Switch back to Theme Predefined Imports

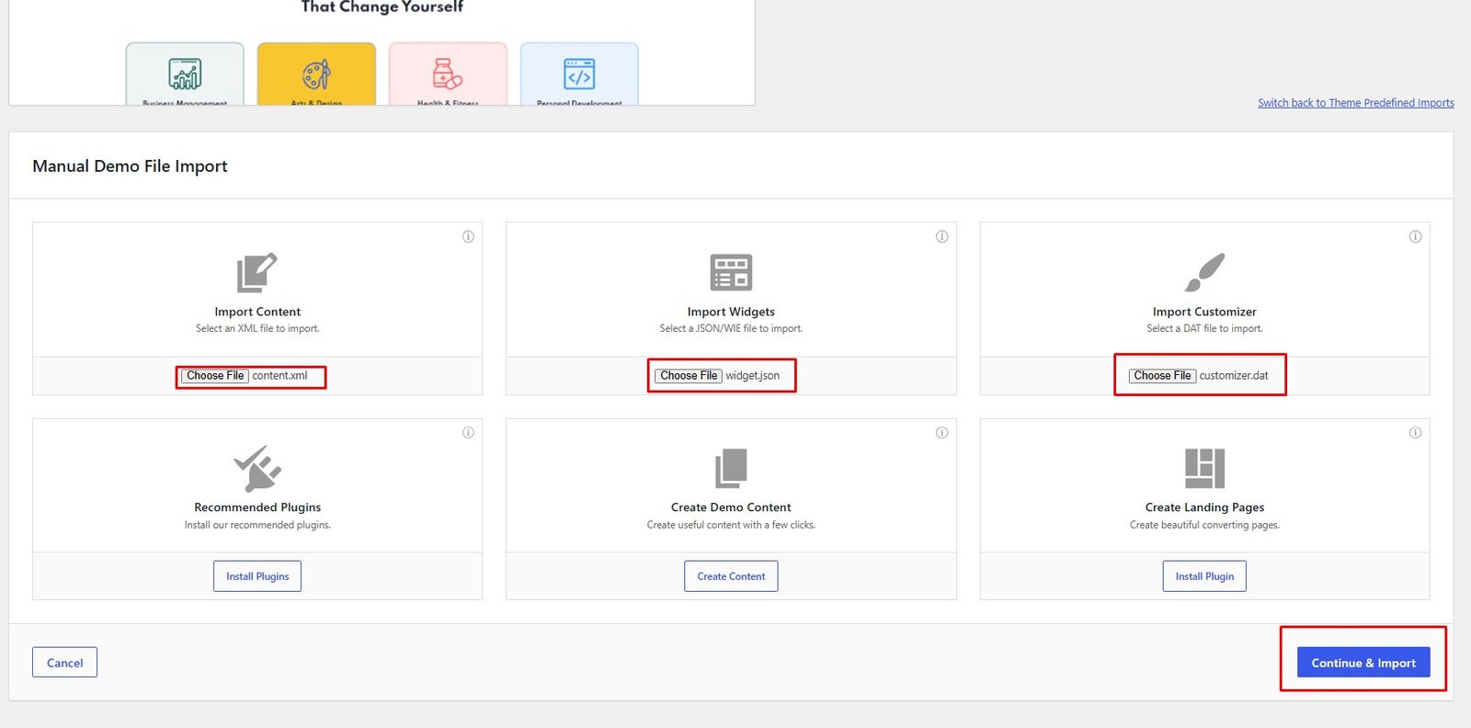[1356, 103]
